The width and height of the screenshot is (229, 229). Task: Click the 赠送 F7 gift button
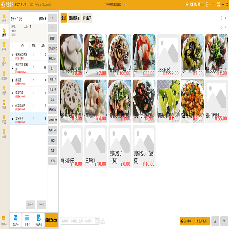point(53,79)
